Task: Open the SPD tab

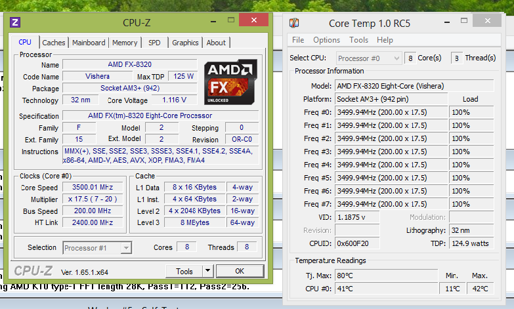Action: (154, 43)
